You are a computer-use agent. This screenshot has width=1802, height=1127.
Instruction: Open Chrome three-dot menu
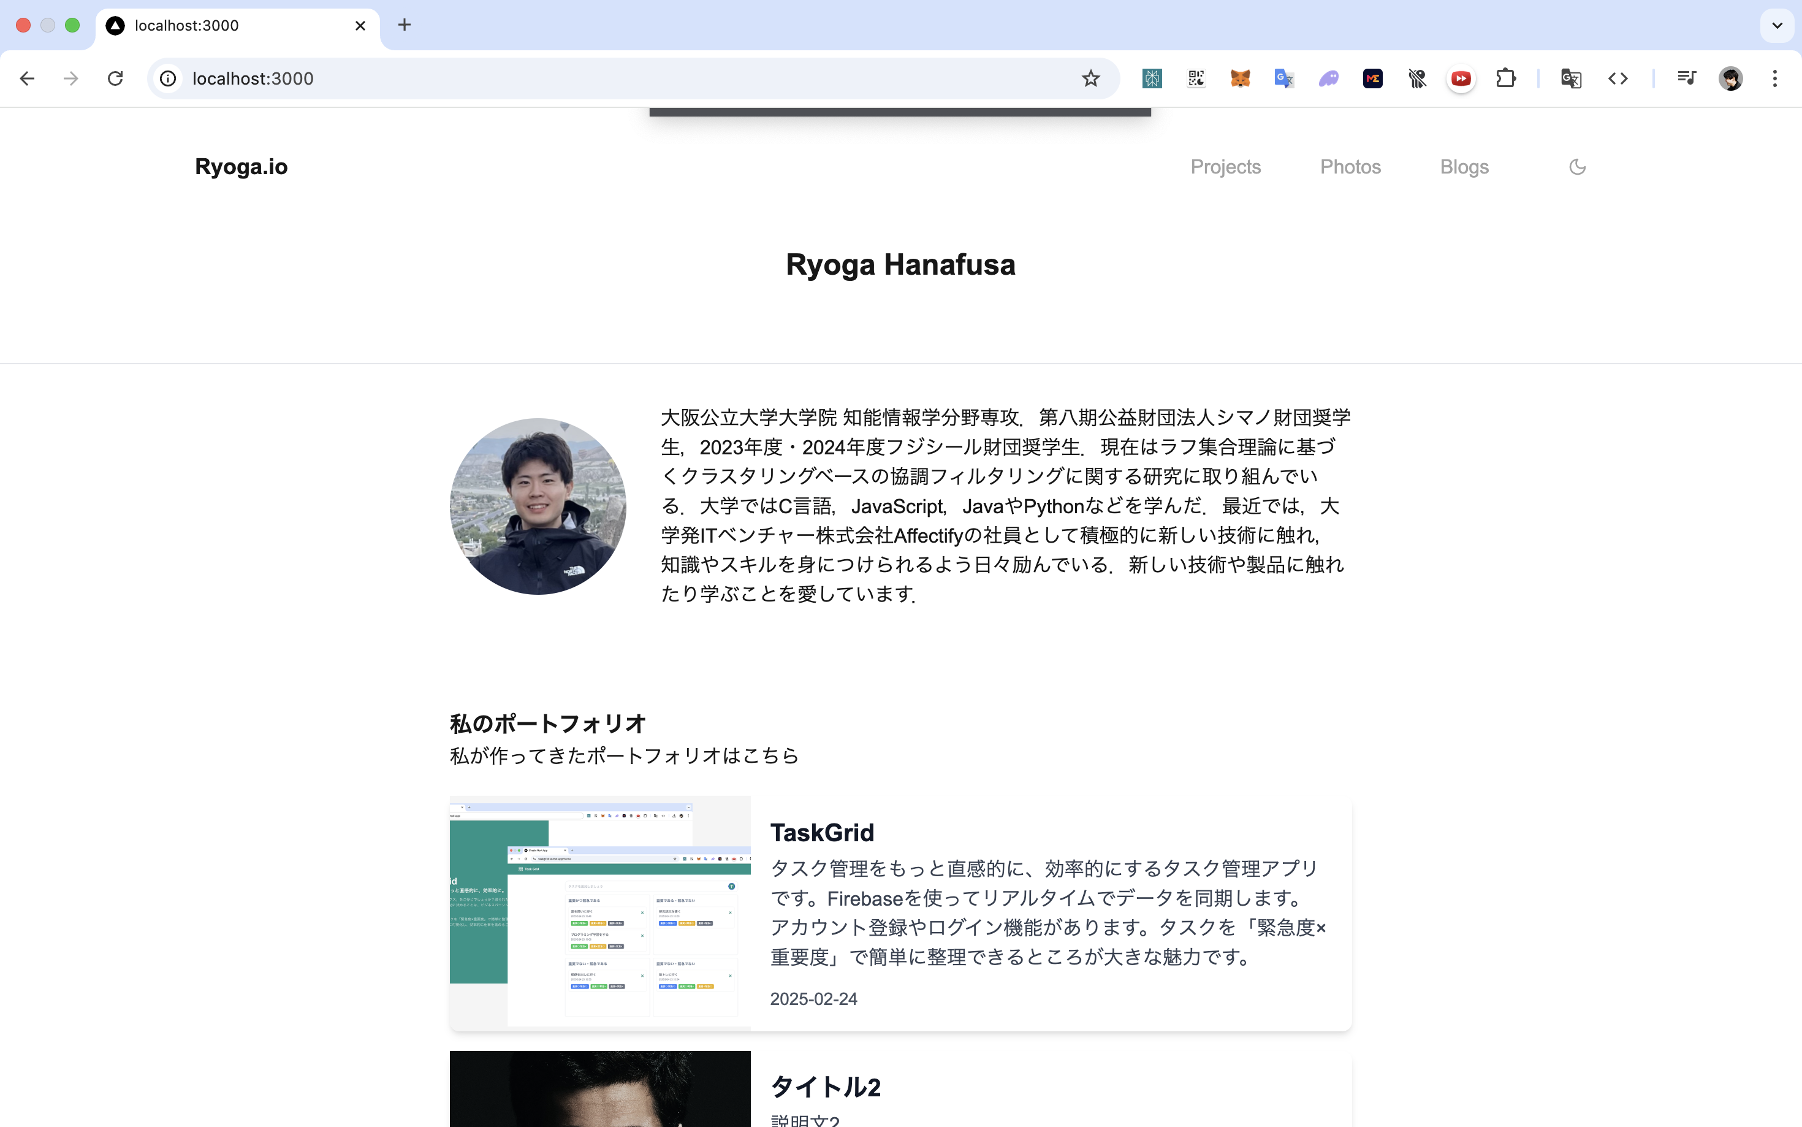click(1774, 78)
